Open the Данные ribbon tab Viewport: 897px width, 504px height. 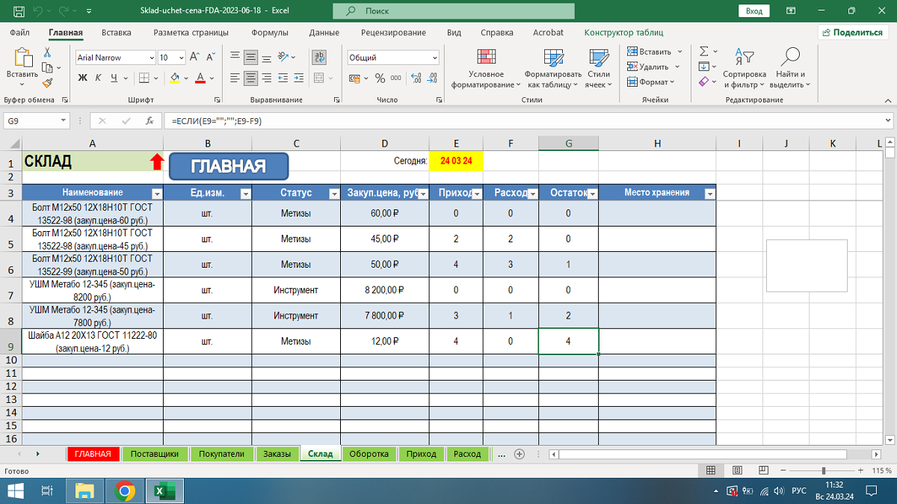coord(324,33)
